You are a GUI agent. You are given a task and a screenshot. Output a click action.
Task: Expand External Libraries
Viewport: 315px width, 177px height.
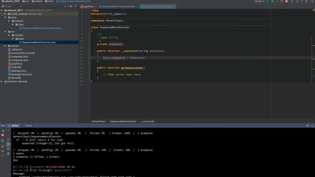point(1,82)
